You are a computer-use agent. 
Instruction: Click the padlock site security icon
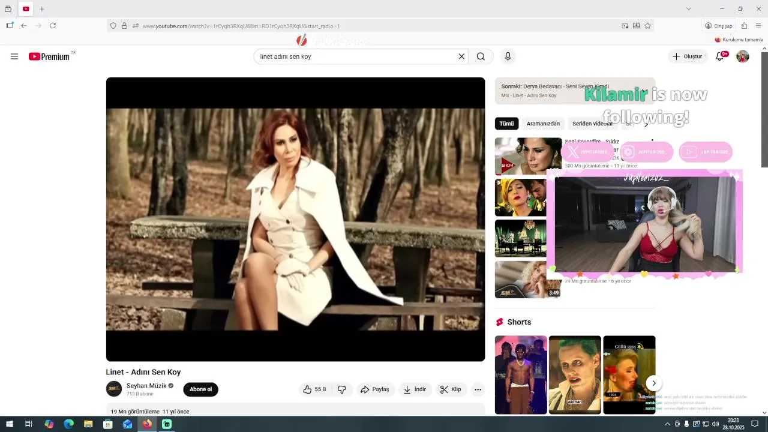point(124,26)
